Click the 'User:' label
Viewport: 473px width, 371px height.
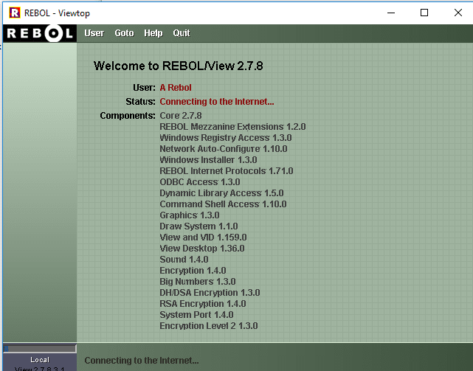click(x=144, y=88)
